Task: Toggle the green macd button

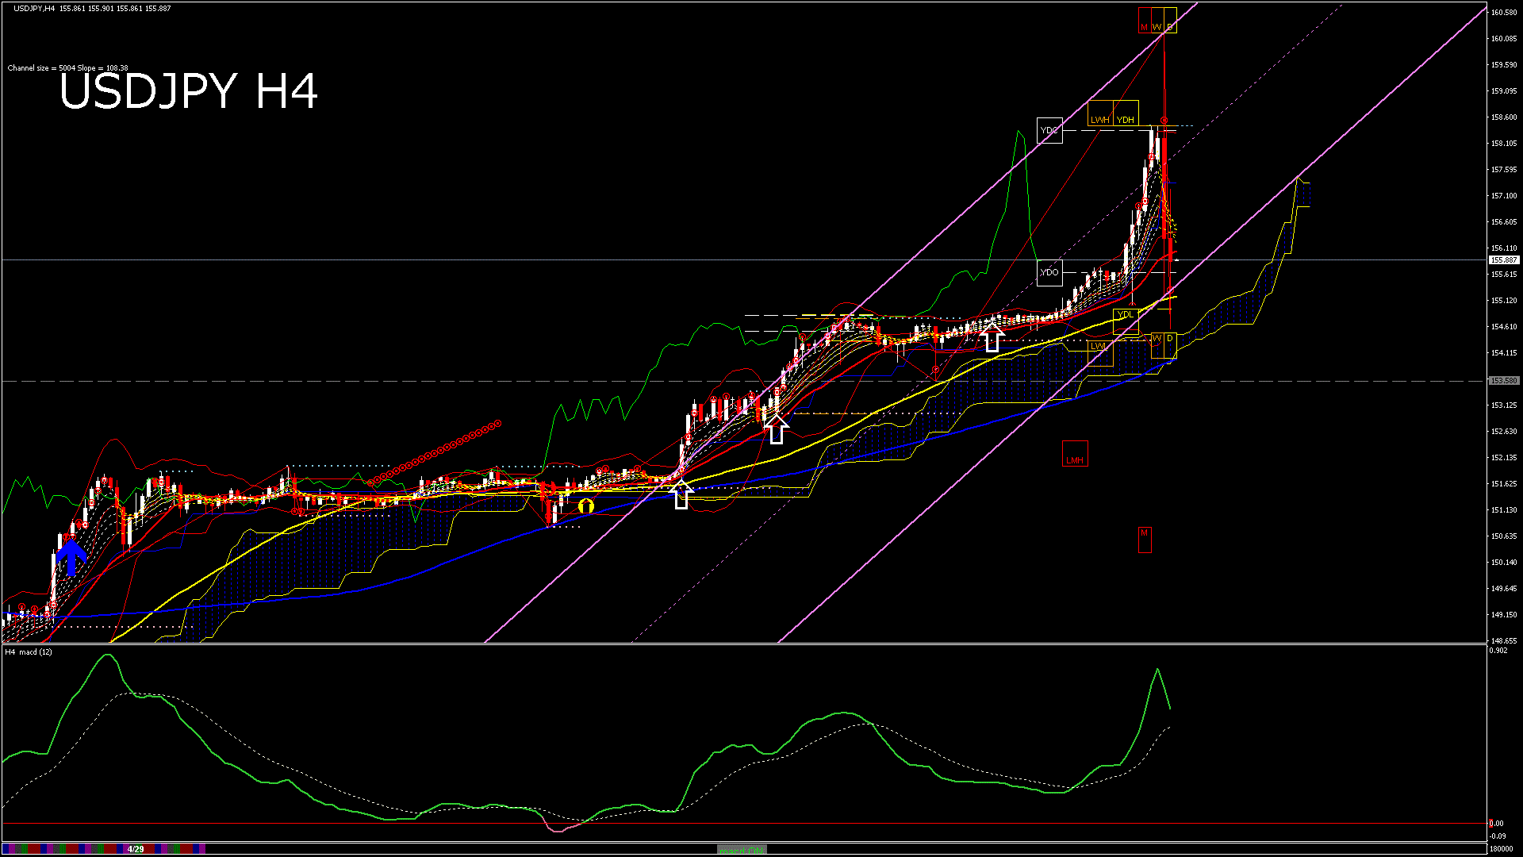Action: click(x=742, y=849)
